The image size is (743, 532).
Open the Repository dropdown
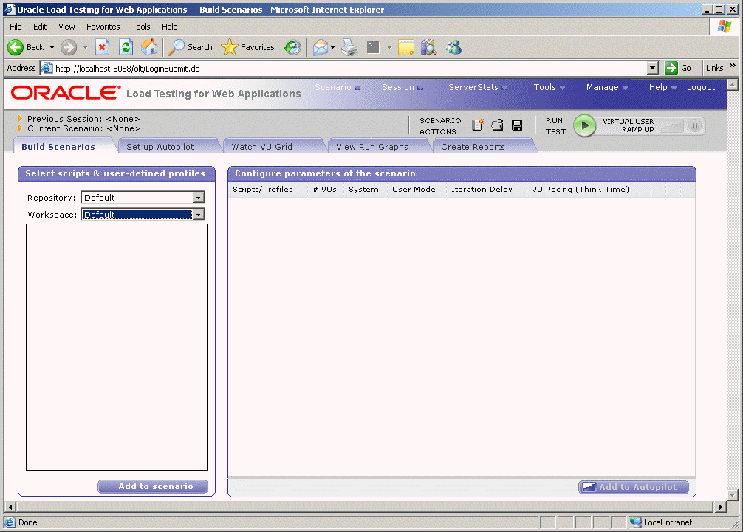click(x=198, y=197)
